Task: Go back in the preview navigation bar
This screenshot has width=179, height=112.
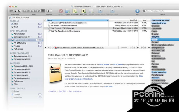Action: pos(46,47)
